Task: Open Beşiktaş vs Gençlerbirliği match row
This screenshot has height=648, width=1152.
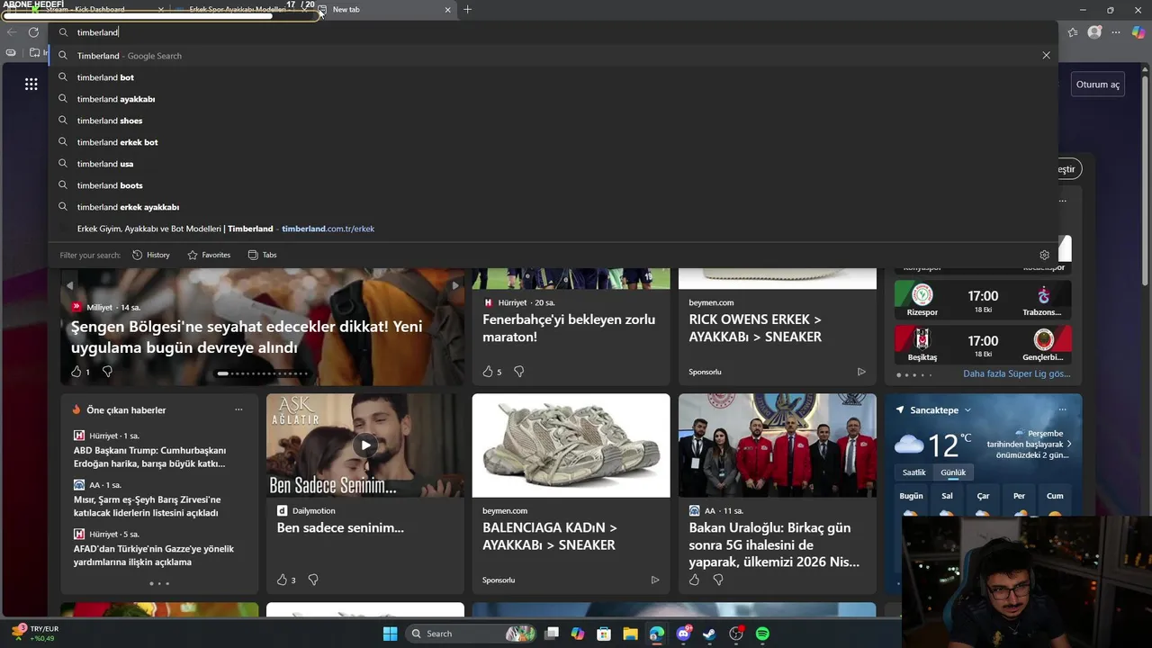Action: [983, 345]
